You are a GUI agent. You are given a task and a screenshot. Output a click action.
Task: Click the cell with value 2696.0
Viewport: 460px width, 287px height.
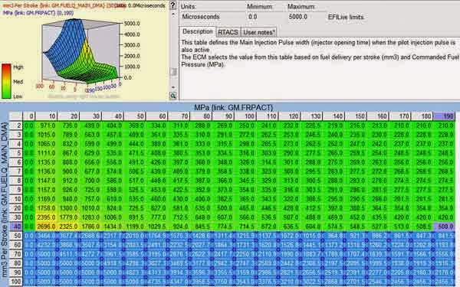click(x=46, y=227)
